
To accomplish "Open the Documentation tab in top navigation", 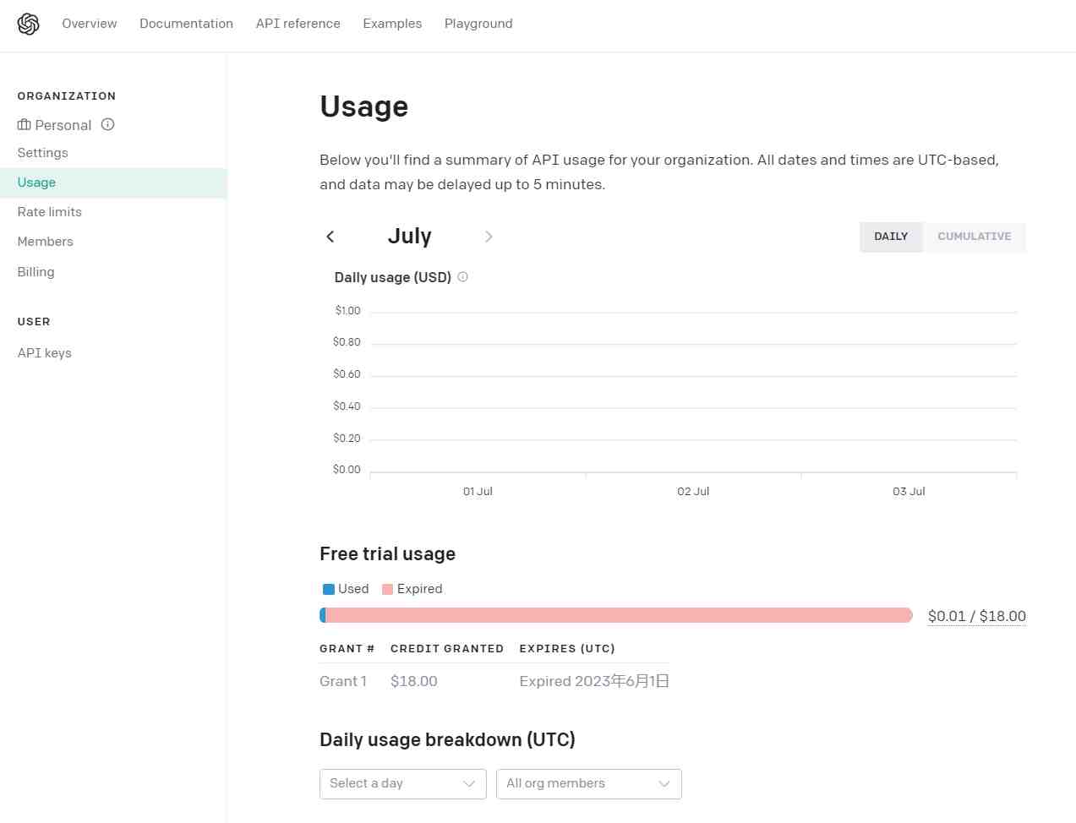I will tap(186, 24).
